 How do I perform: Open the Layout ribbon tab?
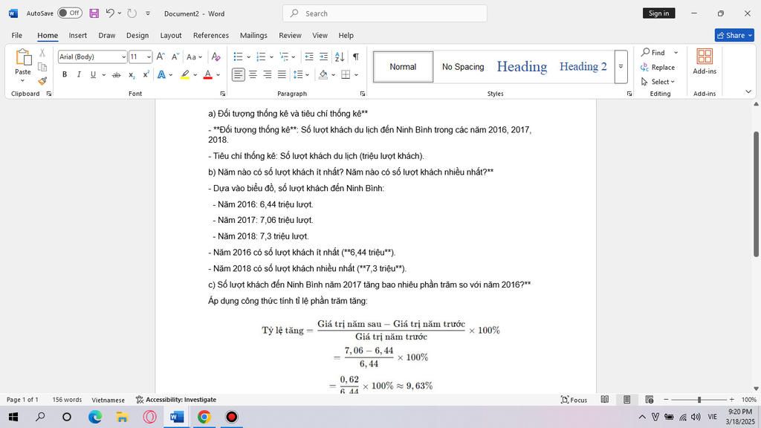coord(171,35)
